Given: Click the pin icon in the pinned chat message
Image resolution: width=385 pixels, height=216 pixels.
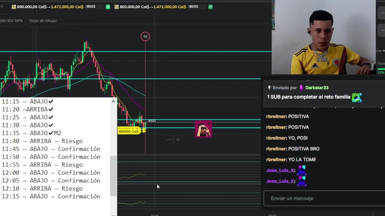Looking at the screenshot, I should click(x=269, y=88).
